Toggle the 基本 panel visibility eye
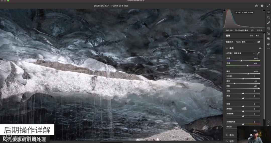The width and height of the screenshot is (271, 143). coord(260,48)
